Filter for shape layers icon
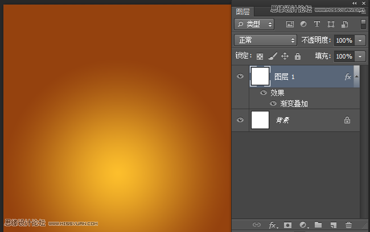Image resolution: width=370 pixels, height=232 pixels. pyautogui.click(x=331, y=24)
